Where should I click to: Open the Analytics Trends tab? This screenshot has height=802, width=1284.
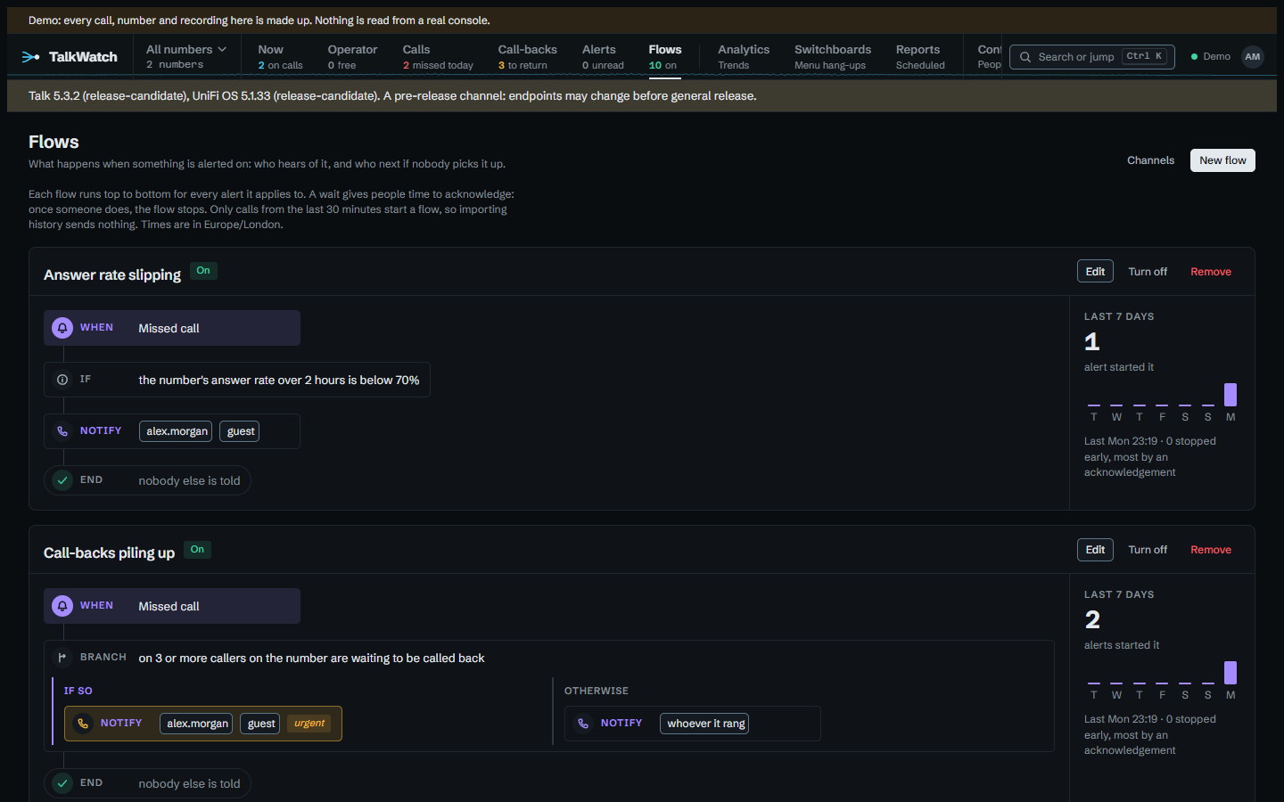pyautogui.click(x=744, y=56)
